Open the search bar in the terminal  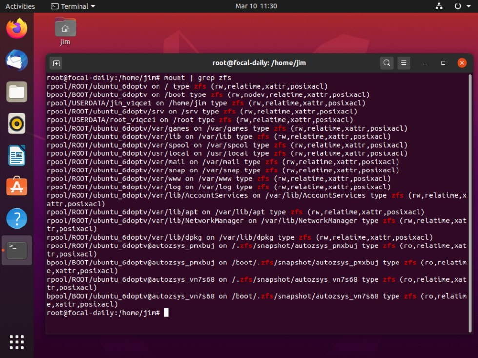coord(387,63)
